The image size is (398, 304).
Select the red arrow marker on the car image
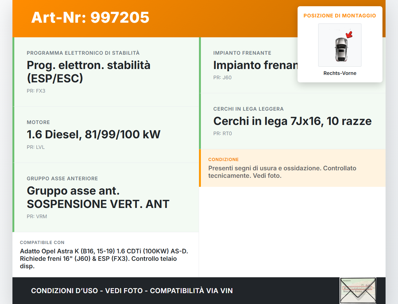pos(349,35)
